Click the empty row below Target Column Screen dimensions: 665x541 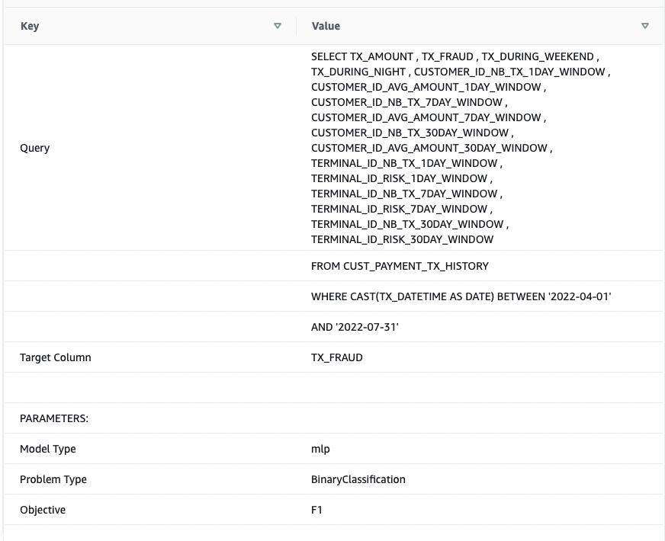(334, 388)
